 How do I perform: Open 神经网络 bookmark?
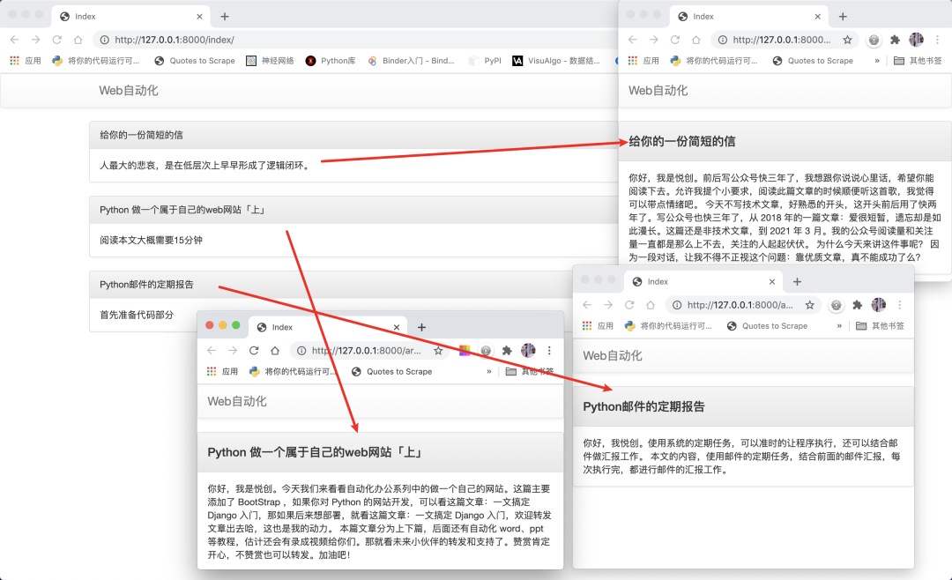[271, 61]
